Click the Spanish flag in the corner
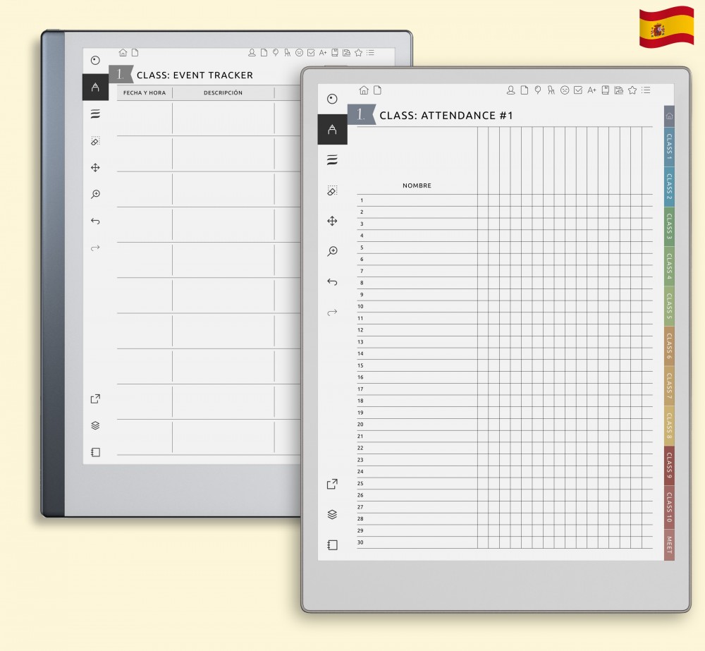 [666, 28]
